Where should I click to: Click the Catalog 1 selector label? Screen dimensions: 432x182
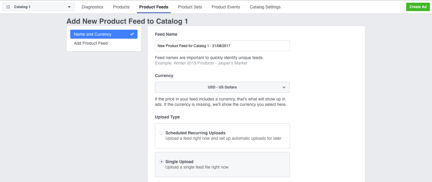point(22,7)
